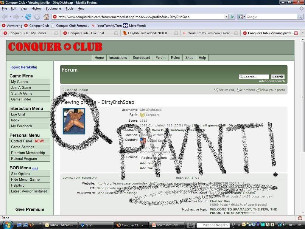The width and height of the screenshot is (305, 229).
Task: Expand the quick launch overflow chevron
Action: click(x=39, y=224)
